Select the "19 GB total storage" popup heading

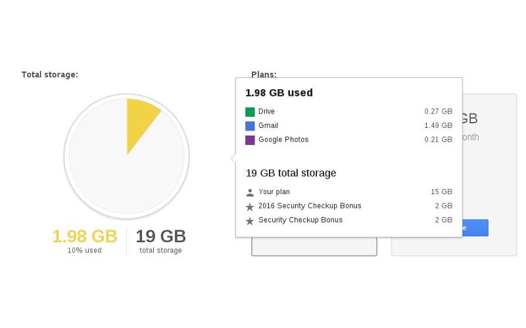[291, 173]
